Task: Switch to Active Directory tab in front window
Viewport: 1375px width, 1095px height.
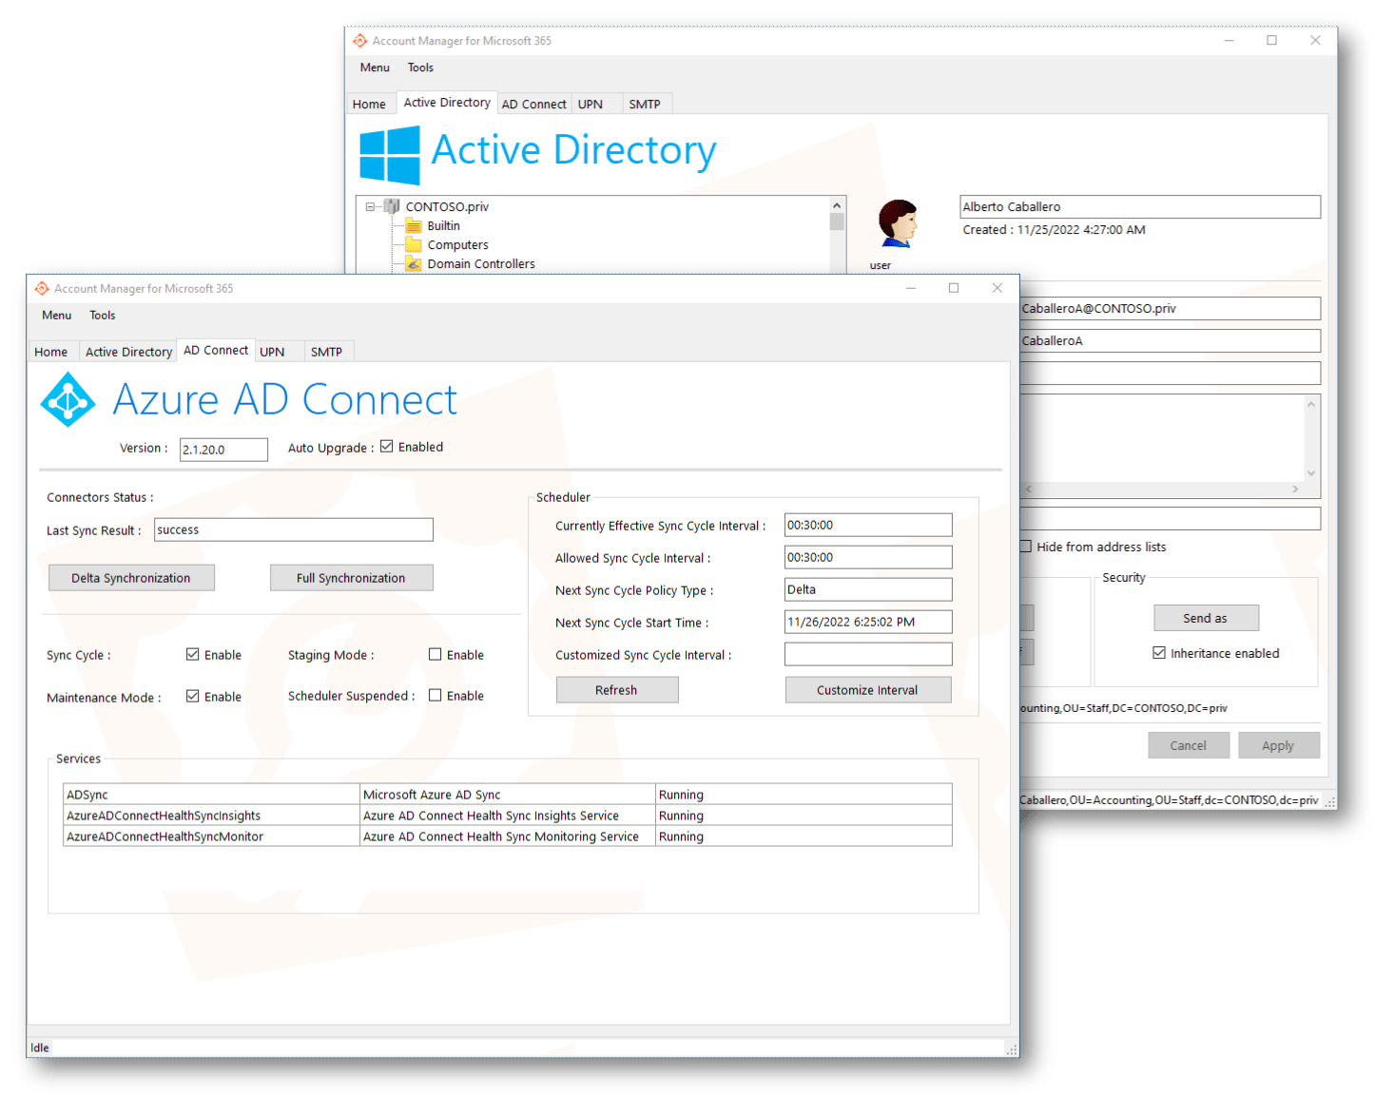Action: 128,352
